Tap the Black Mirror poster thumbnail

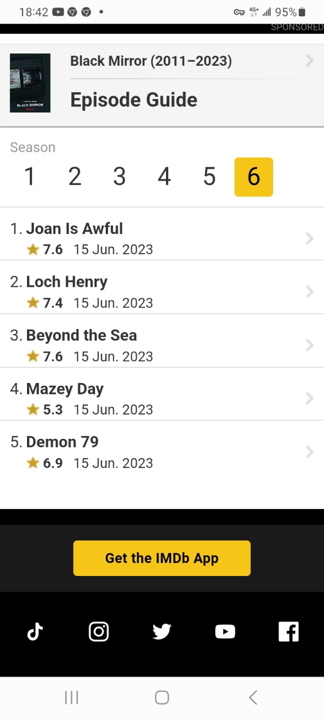click(x=30, y=83)
